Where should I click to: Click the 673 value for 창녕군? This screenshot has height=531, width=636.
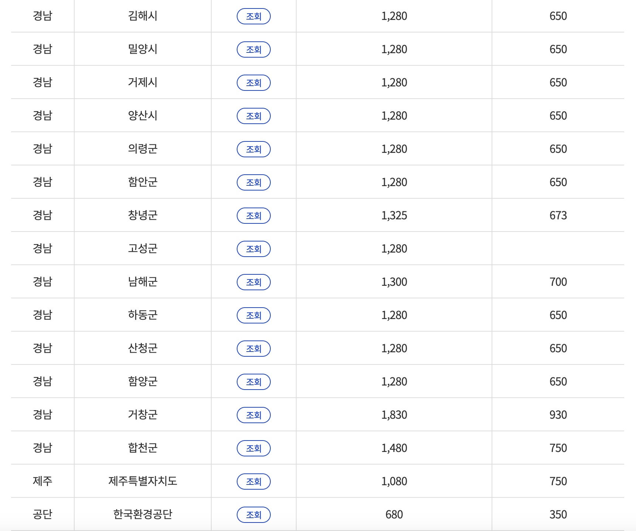[558, 215]
